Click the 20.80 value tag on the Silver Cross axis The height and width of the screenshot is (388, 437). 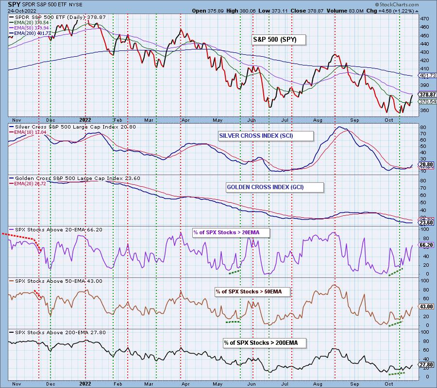coord(427,165)
